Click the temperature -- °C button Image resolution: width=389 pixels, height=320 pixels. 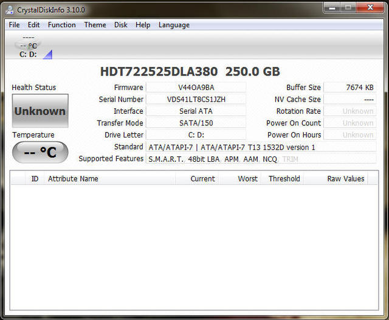point(40,152)
